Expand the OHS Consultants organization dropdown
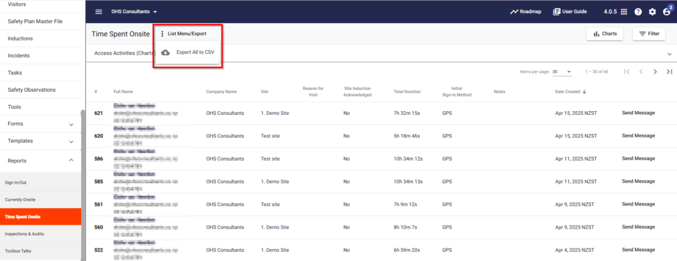 point(134,12)
